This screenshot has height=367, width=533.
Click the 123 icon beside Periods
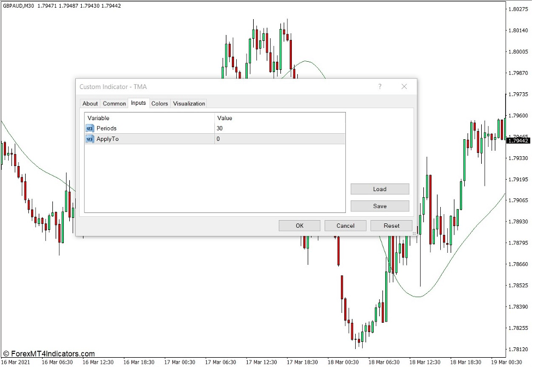(x=90, y=128)
